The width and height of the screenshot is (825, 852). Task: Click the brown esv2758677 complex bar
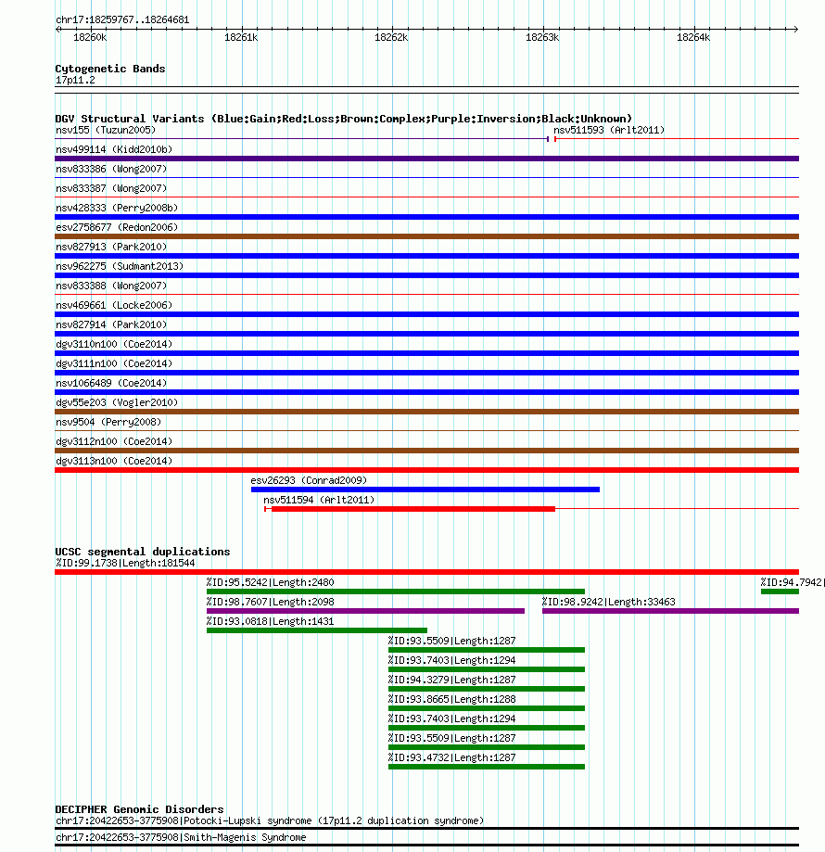click(x=427, y=236)
